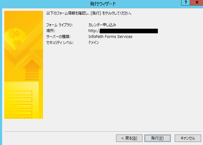Click the ドメイン security level value
The width and height of the screenshot is (203, 145).
pos(94,43)
